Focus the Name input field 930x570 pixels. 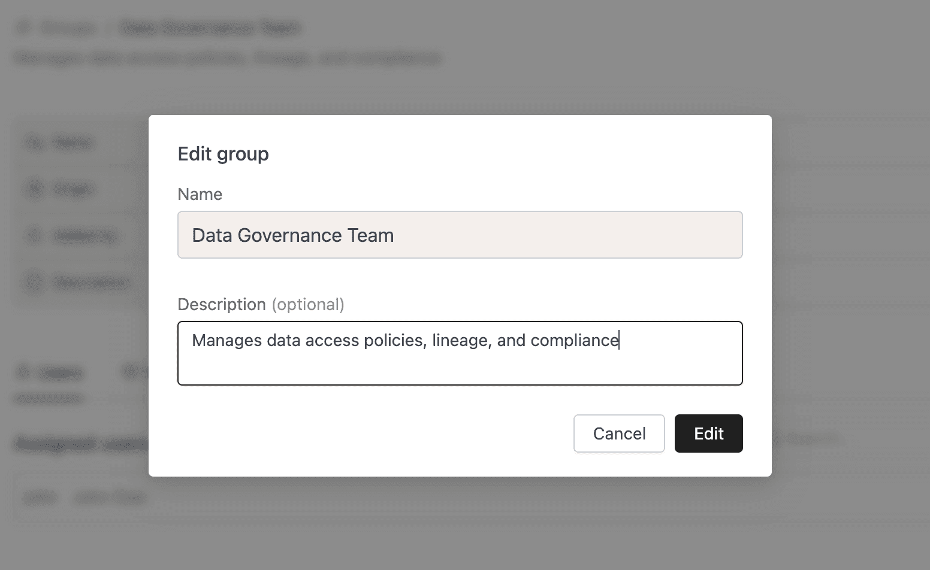coord(460,235)
